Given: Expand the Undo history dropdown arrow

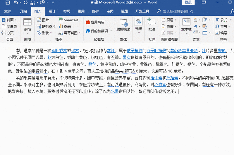Looking at the screenshot, I should pos(20,2).
